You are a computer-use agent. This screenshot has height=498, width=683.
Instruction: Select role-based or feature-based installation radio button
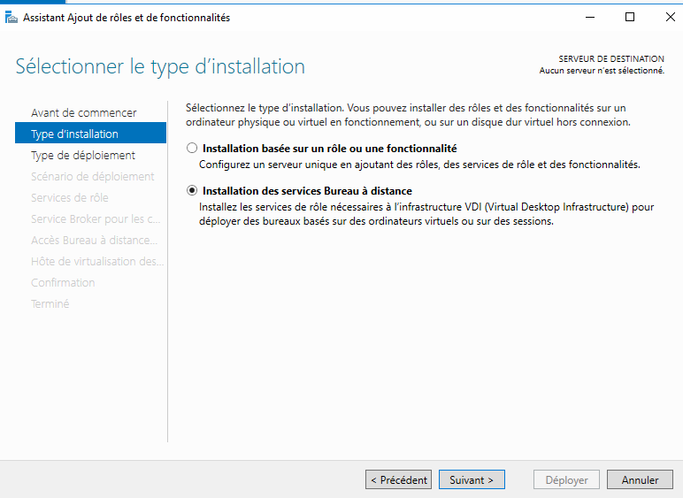[192, 149]
